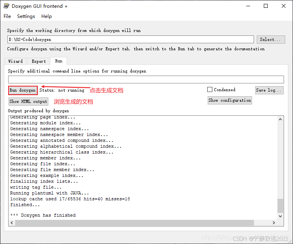Open the File menu
Screen dimensions: 293x244
7,16
